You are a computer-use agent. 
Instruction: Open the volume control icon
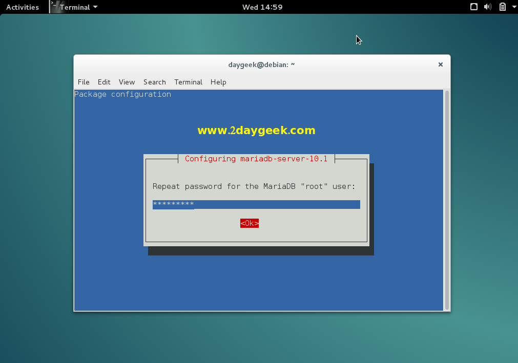(x=488, y=7)
